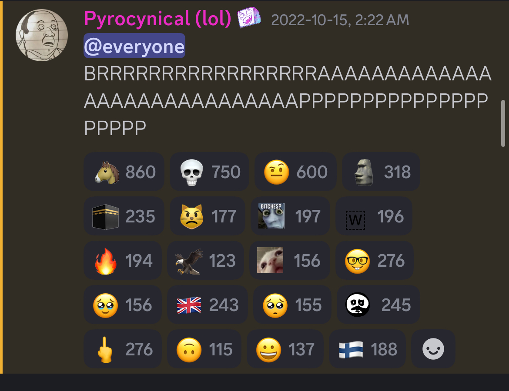This screenshot has height=391, width=509.
Task: Select the BITCHES? Megamind reaction
Action: [x=290, y=216]
